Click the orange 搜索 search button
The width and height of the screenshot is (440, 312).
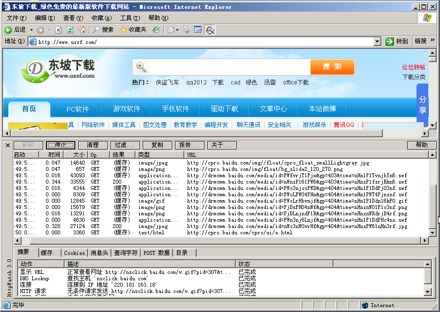(x=332, y=67)
